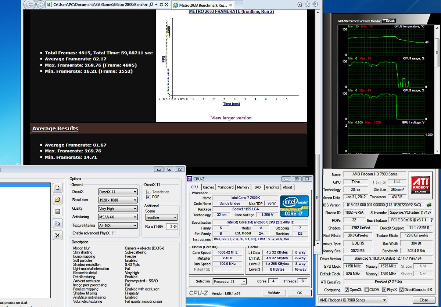Click the save preset floppy icon
The height and width of the screenshot is (307, 441).
coord(57,212)
